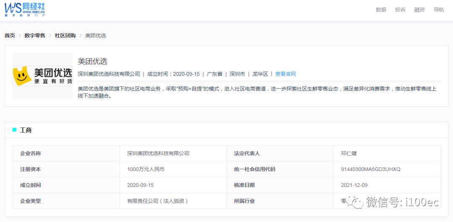Image resolution: width=453 pixels, height=222 pixels.
Task: Open the 导航 navigation menu
Action: (x=439, y=10)
